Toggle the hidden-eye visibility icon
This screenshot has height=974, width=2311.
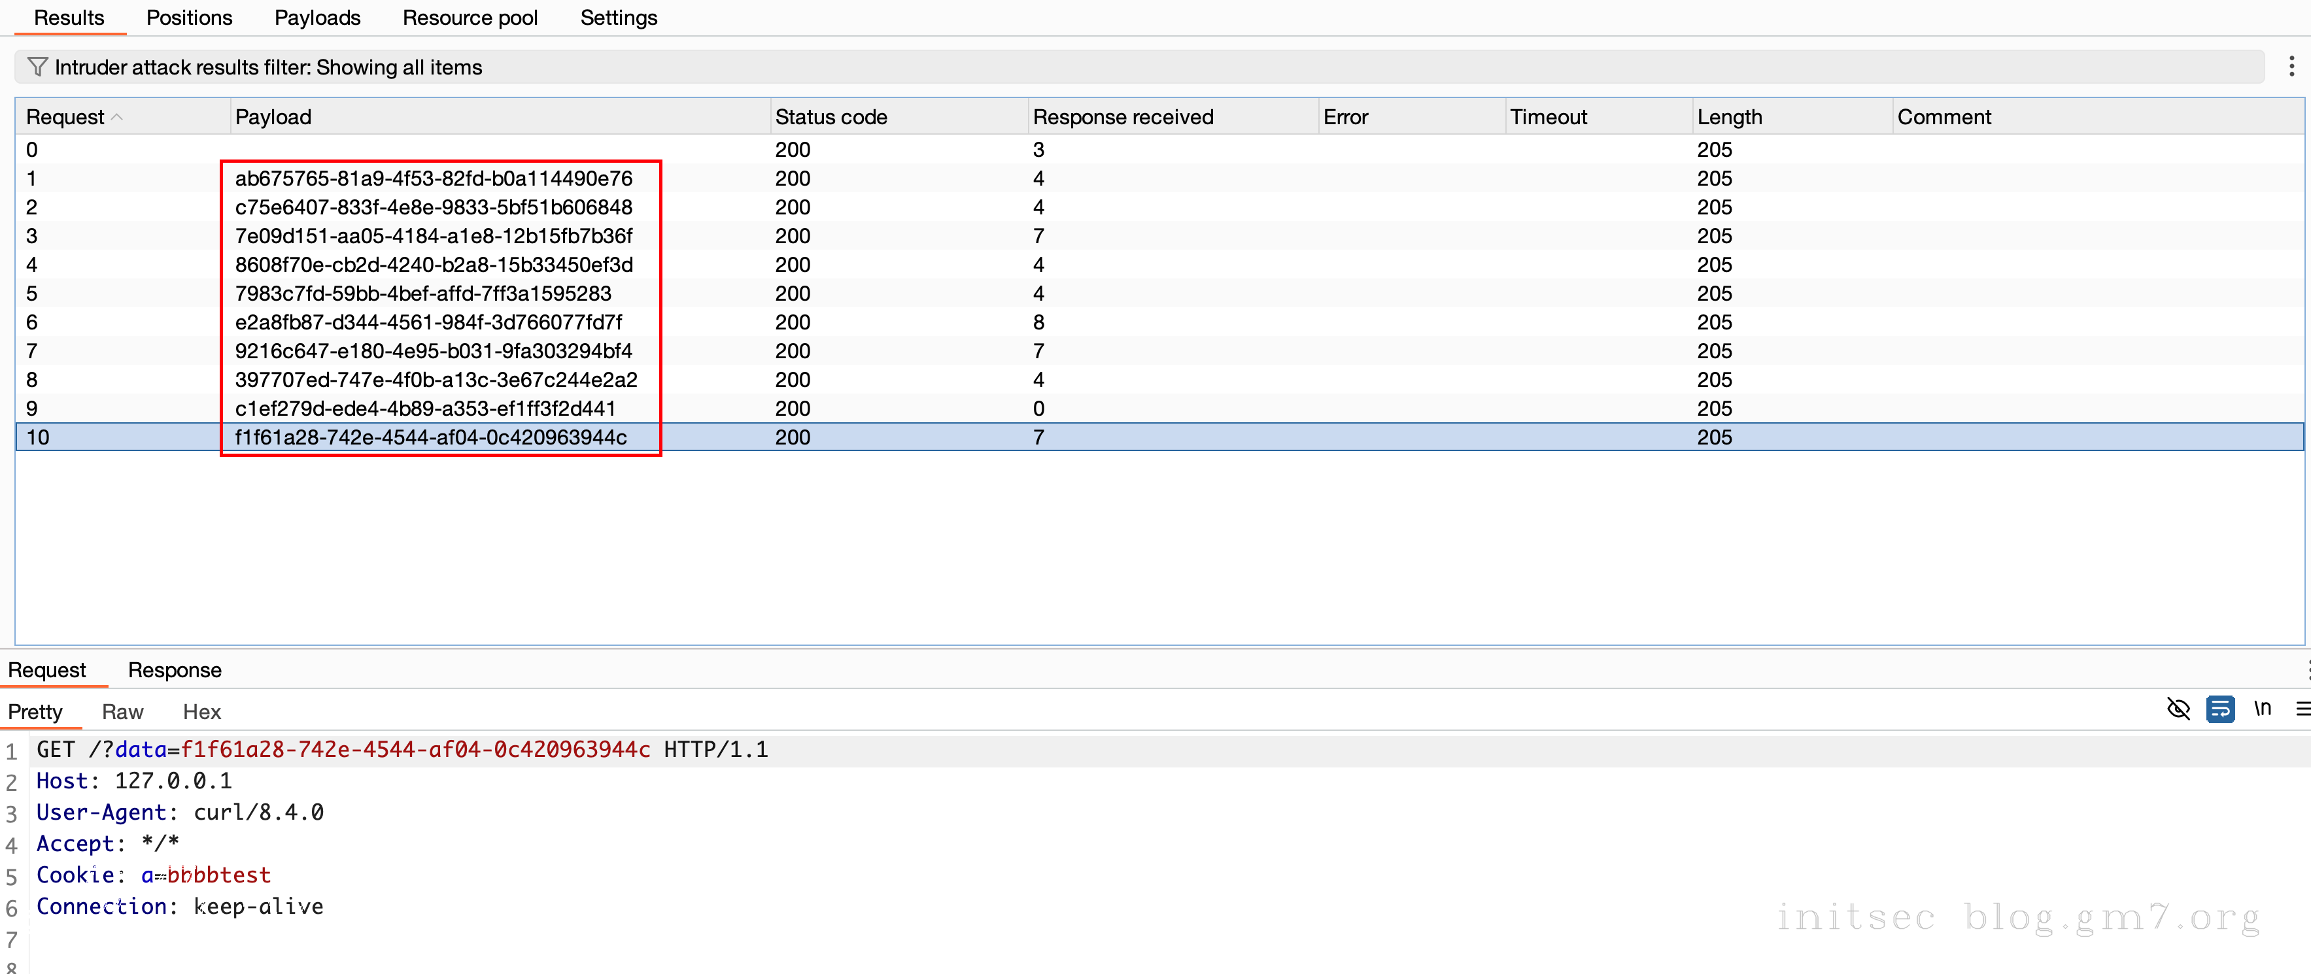[x=2178, y=709]
